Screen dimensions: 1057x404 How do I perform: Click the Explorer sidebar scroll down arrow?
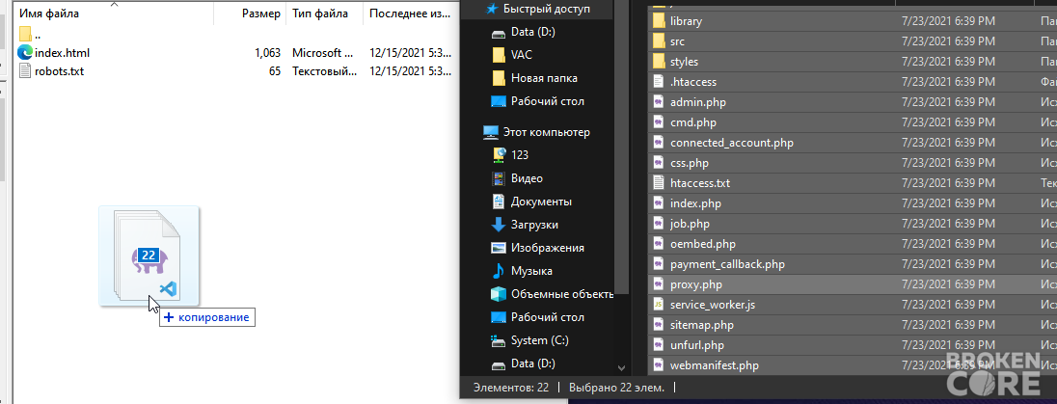click(x=621, y=367)
